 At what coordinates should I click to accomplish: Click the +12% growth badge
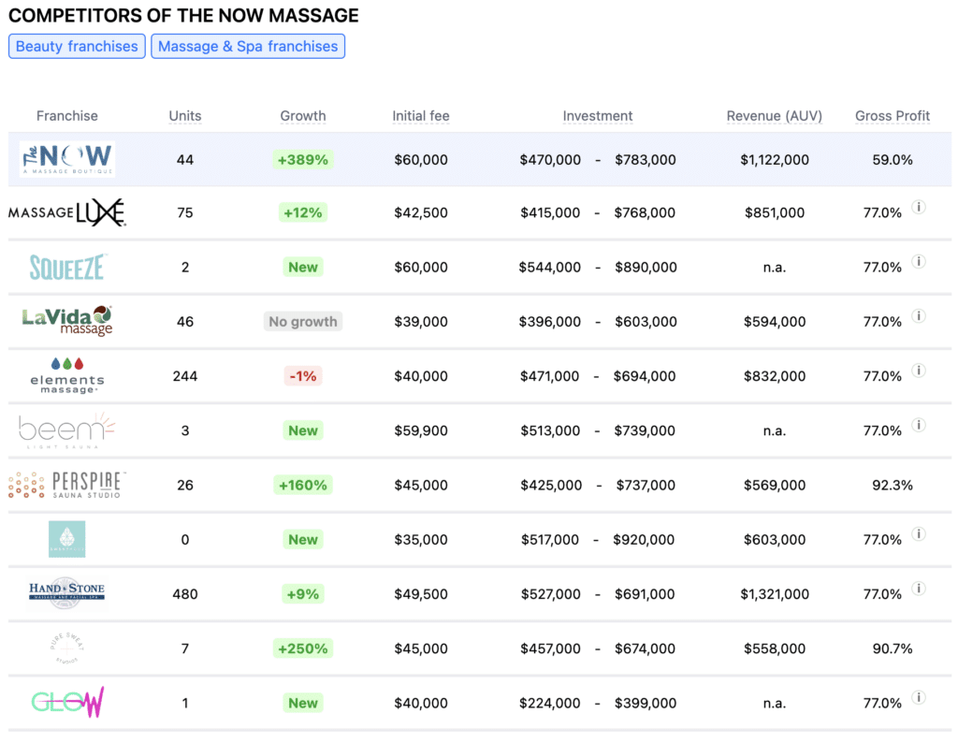tap(303, 212)
